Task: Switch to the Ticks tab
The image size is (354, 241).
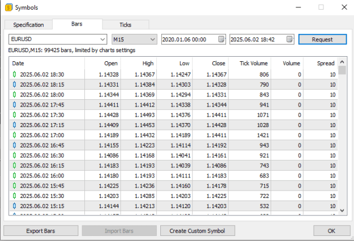Action: (125, 24)
